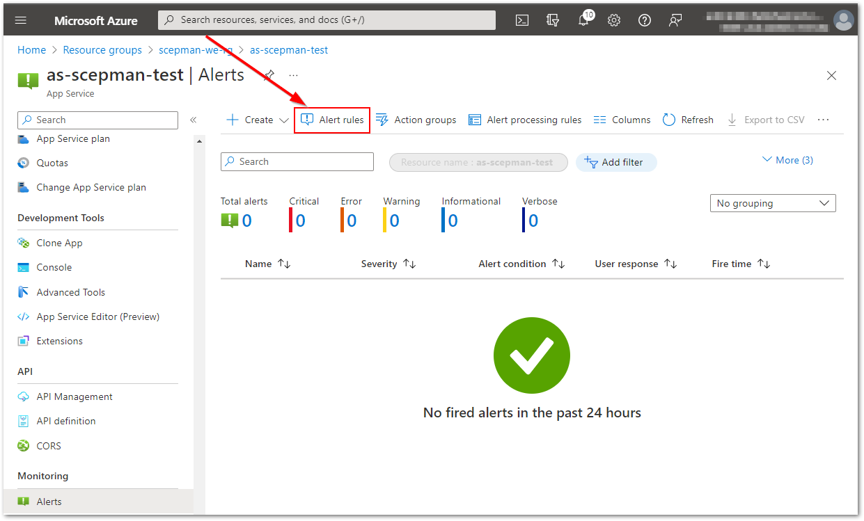The height and width of the screenshot is (521, 864).
Task: Open App Service Editor (Preview)
Action: (x=97, y=316)
